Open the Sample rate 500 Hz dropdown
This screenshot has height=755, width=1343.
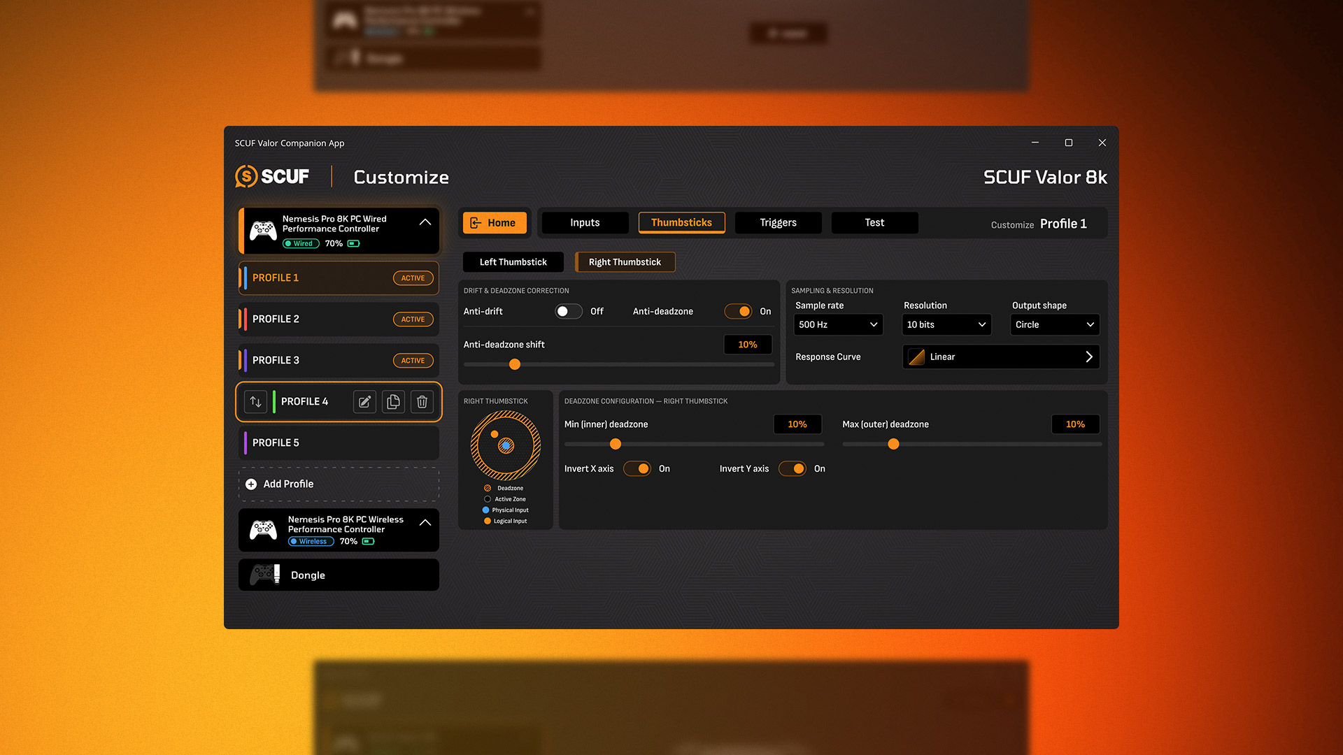[838, 325]
